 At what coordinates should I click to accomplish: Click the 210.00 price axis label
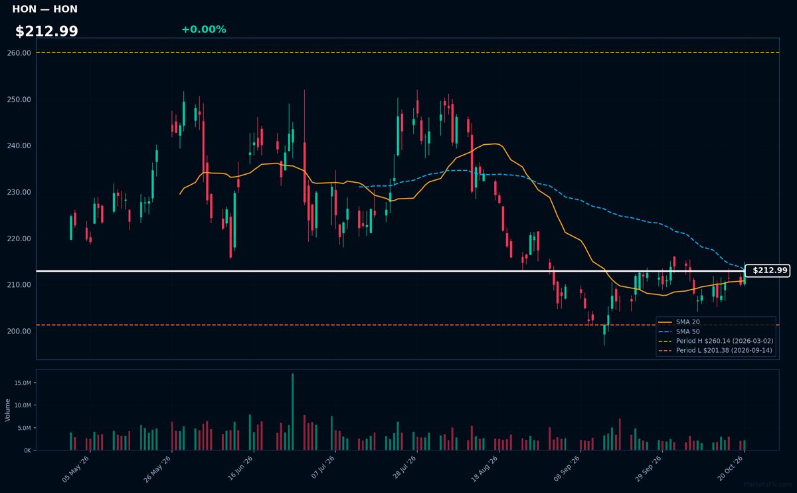[x=20, y=285]
